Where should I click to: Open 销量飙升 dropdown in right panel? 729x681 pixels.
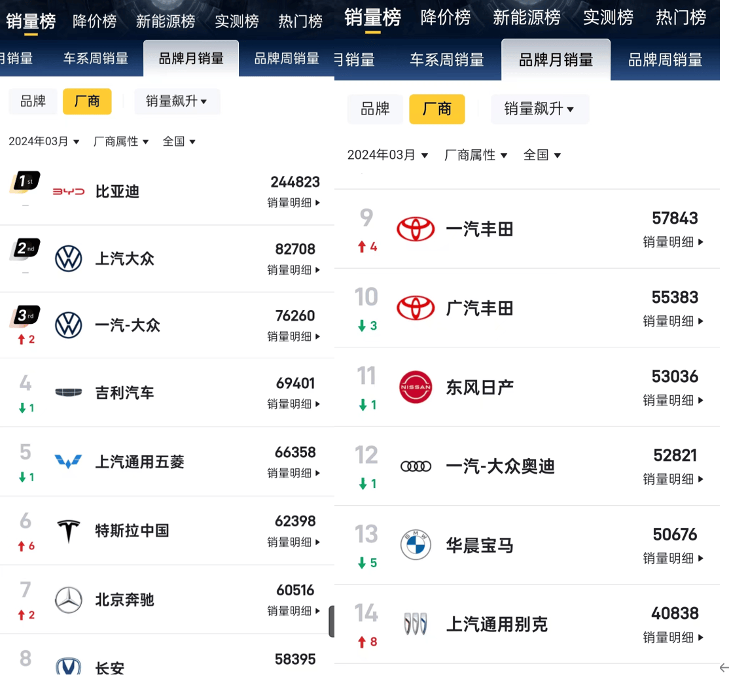(540, 109)
